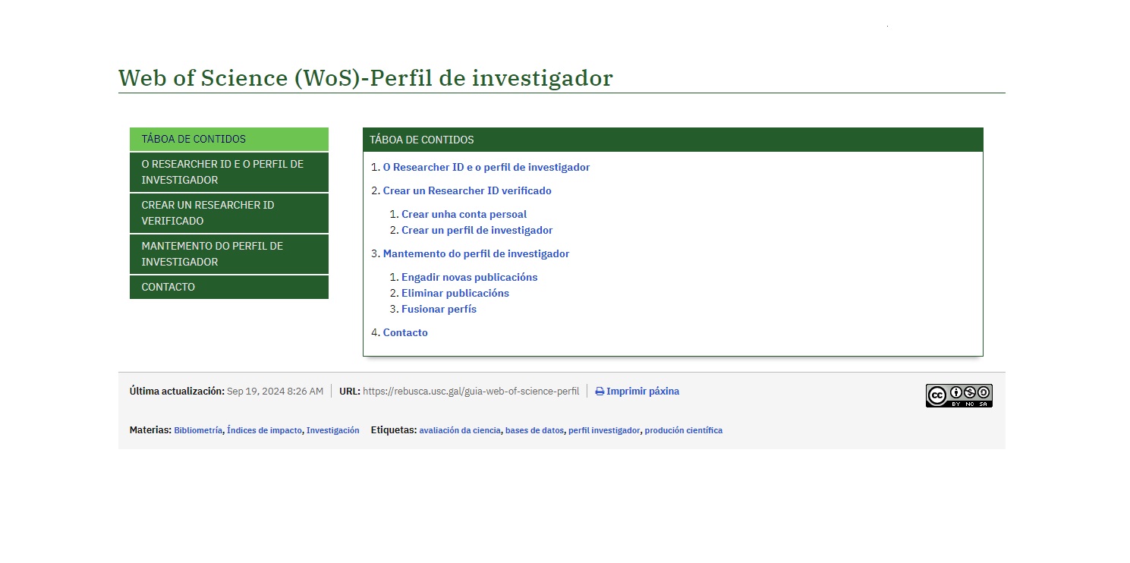This screenshot has height=563, width=1130.
Task: Select the Táboa de contidos sidebar tab
Action: [x=228, y=140]
